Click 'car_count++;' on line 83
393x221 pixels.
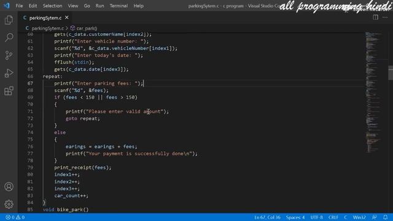pos(71,195)
